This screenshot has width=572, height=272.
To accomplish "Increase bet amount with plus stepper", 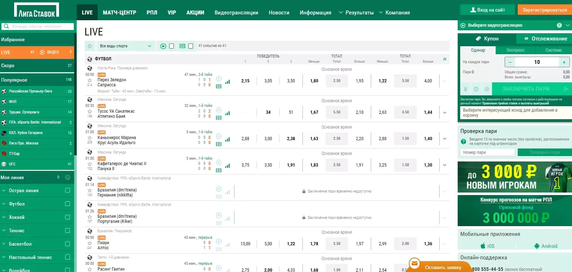I will coord(564,62).
